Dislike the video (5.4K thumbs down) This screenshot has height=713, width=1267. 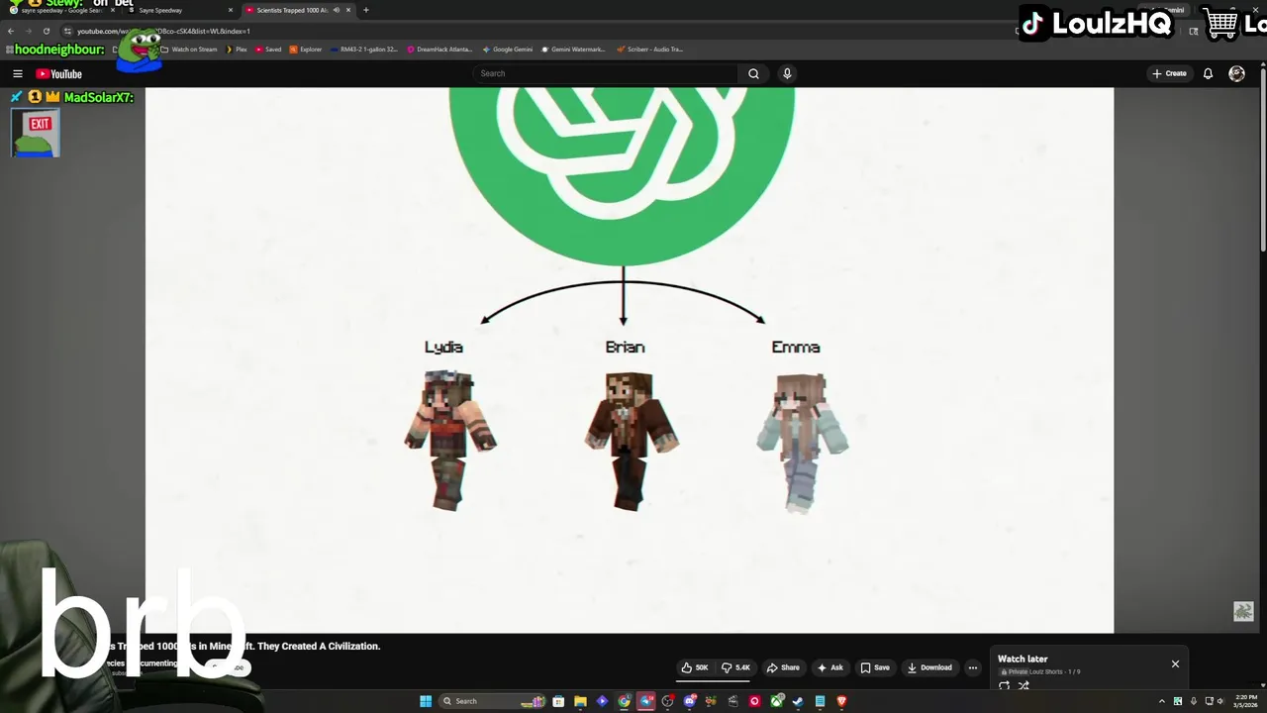[735, 667]
